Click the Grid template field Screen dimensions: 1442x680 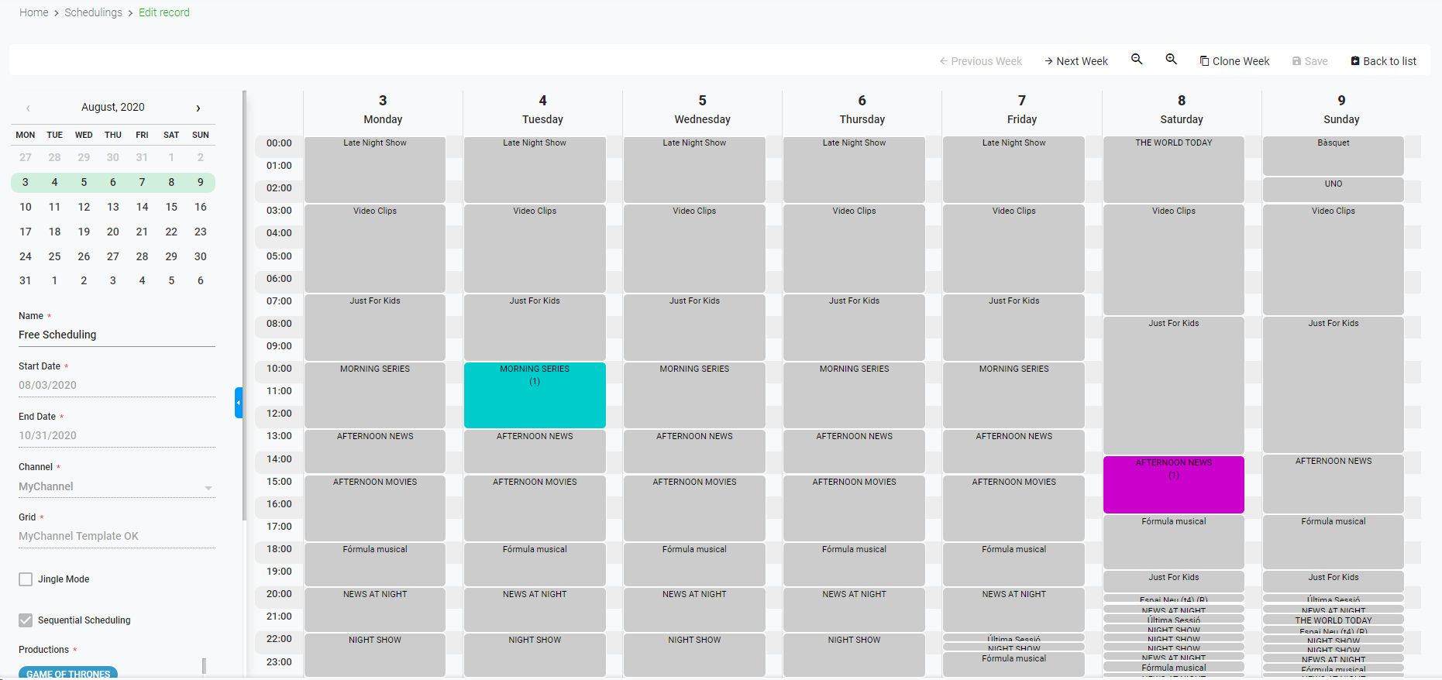point(116,536)
